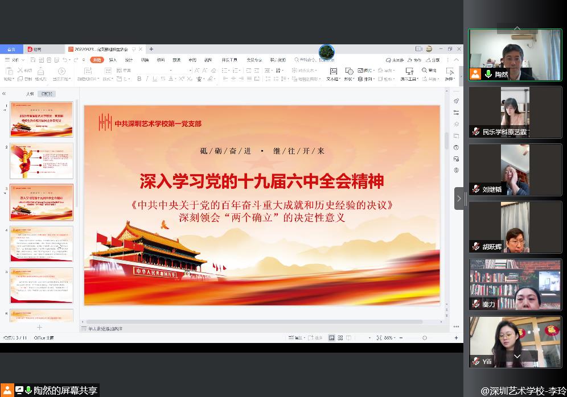Click the zoom slider handle
This screenshot has width=567, height=397.
(425, 338)
